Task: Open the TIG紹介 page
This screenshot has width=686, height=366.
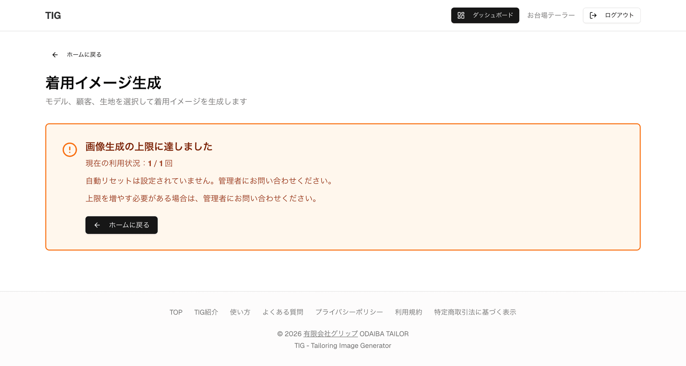Action: [206, 312]
